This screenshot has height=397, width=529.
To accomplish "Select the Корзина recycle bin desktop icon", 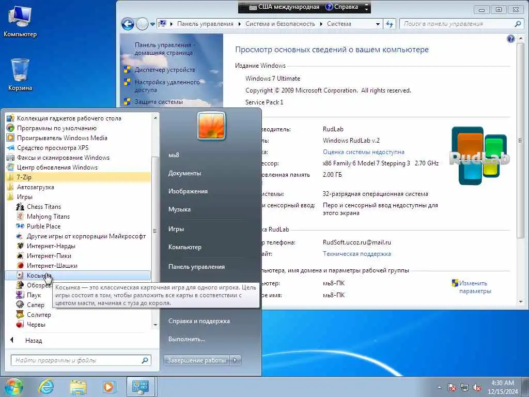I will [x=20, y=74].
